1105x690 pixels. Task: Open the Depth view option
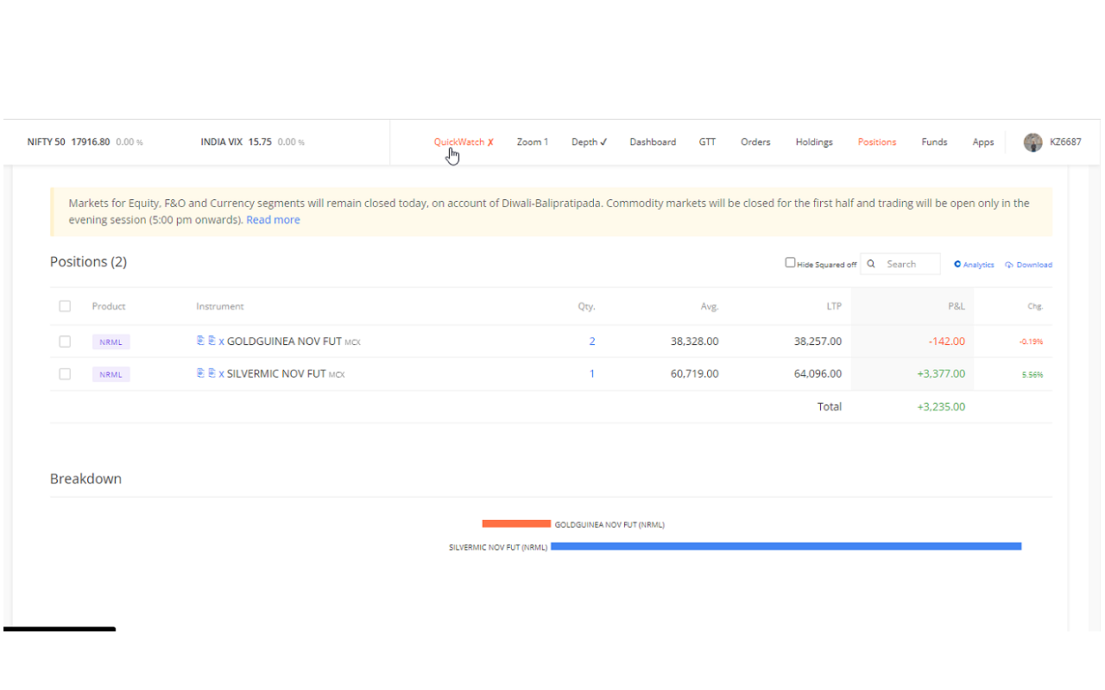(x=588, y=141)
